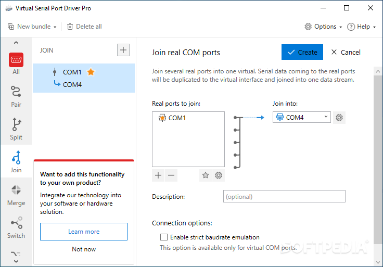Mark selected port as main with star button
This screenshot has width=383, height=267.
point(206,175)
